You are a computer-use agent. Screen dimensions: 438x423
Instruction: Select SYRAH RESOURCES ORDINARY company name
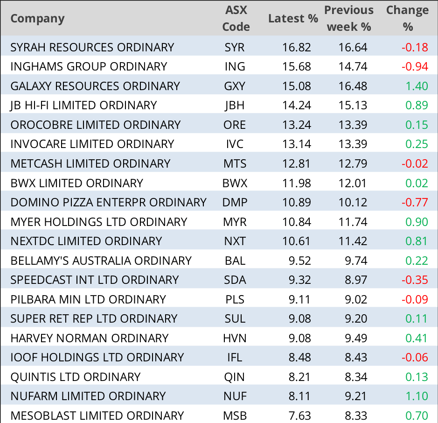pyautogui.click(x=92, y=47)
